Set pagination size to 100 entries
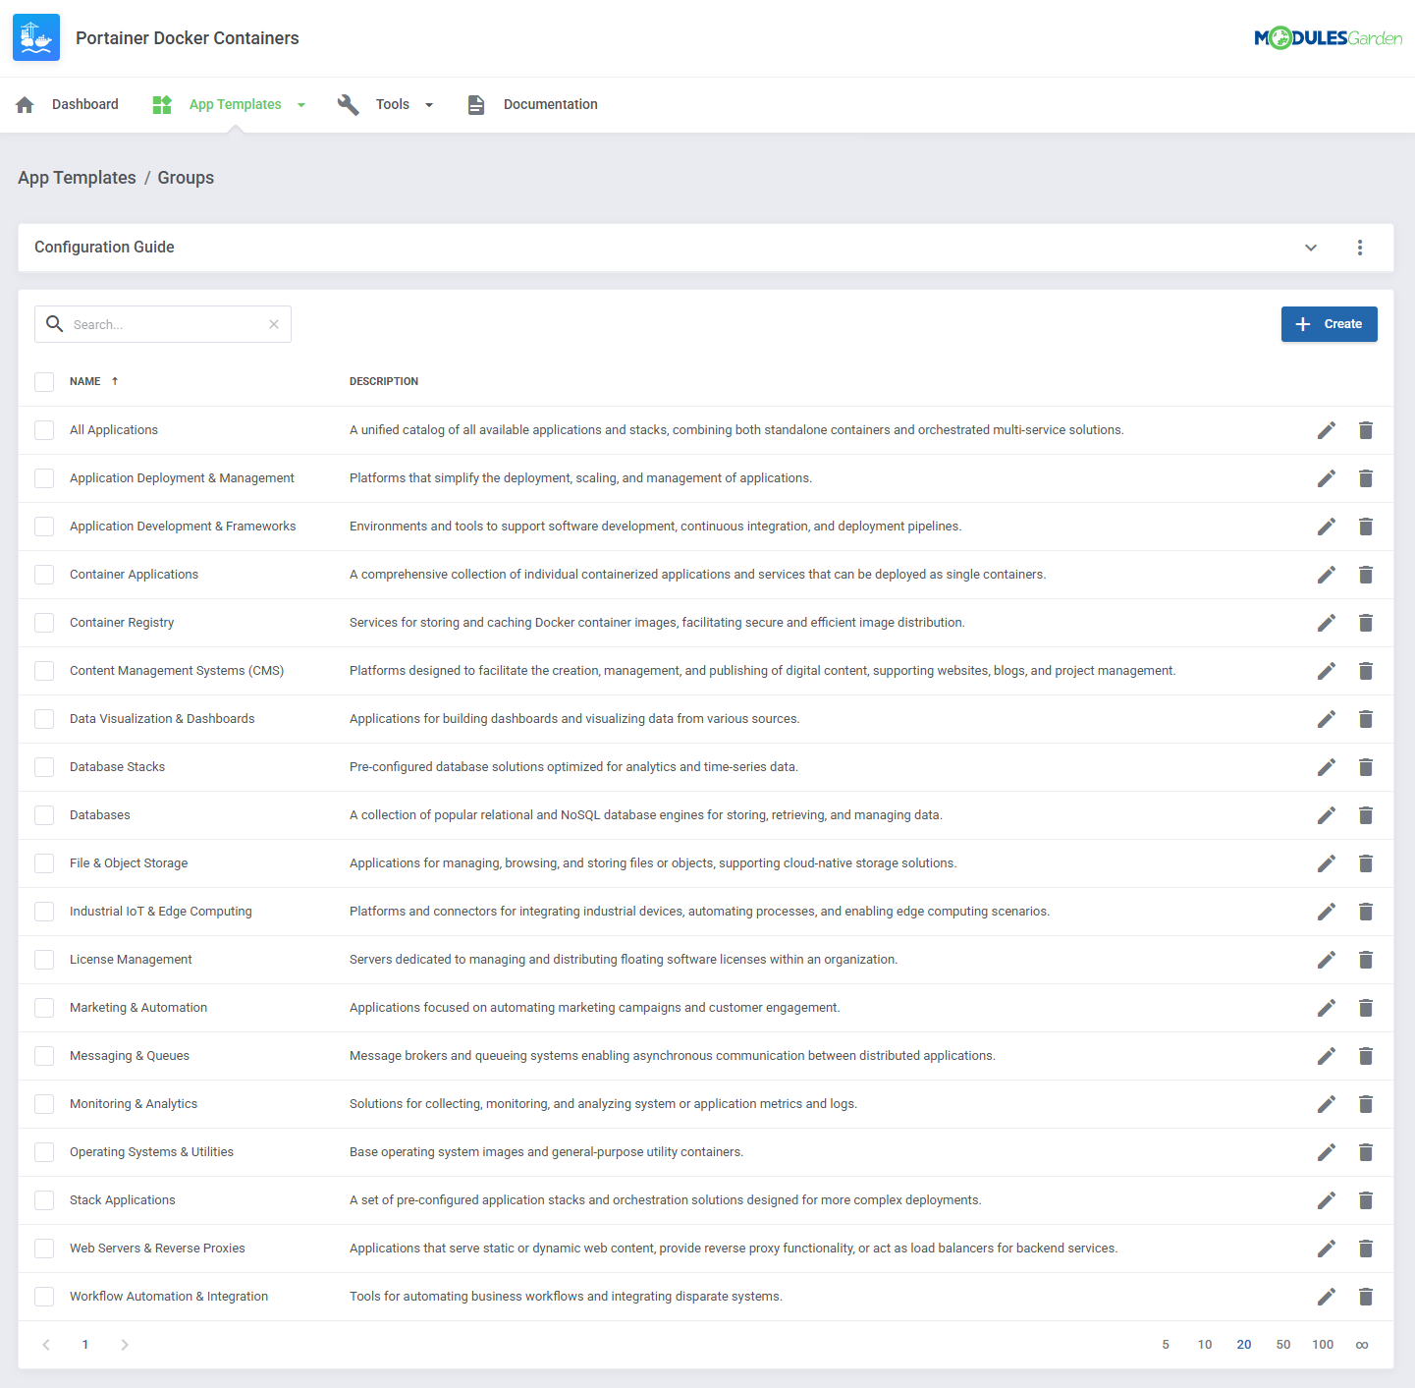Image resolution: width=1415 pixels, height=1388 pixels. (1323, 1344)
